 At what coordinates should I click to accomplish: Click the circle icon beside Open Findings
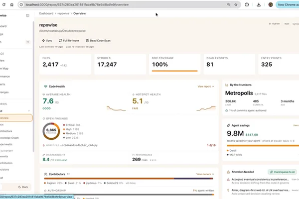pos(44,118)
